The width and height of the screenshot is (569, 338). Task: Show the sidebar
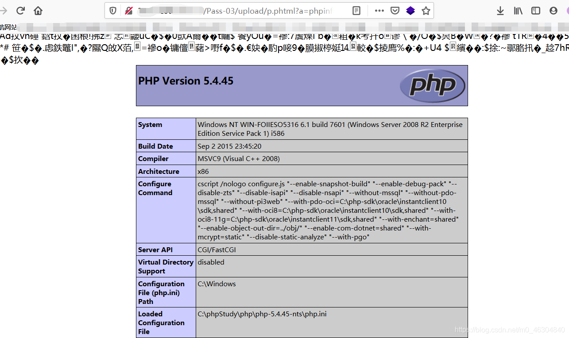pos(536,11)
